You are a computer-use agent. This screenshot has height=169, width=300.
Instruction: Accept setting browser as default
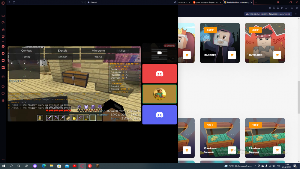click(x=268, y=14)
